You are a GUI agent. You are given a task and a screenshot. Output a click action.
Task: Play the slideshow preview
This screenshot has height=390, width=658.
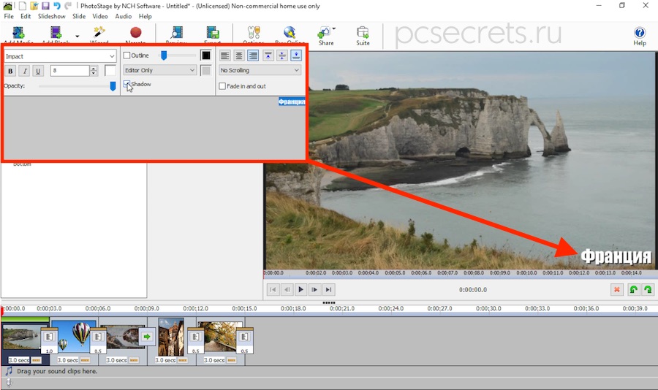tap(300, 289)
